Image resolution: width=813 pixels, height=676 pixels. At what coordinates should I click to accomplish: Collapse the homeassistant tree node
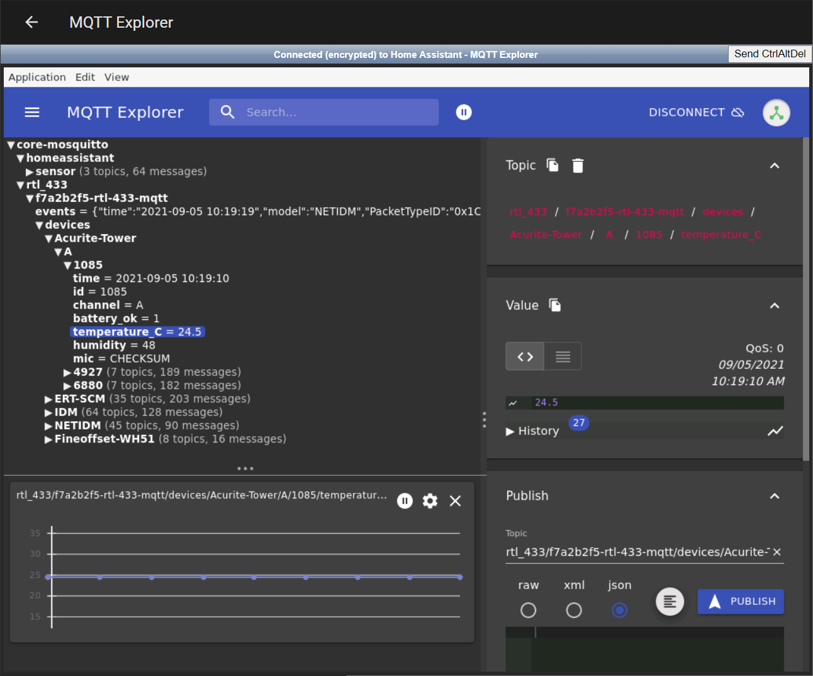20,159
